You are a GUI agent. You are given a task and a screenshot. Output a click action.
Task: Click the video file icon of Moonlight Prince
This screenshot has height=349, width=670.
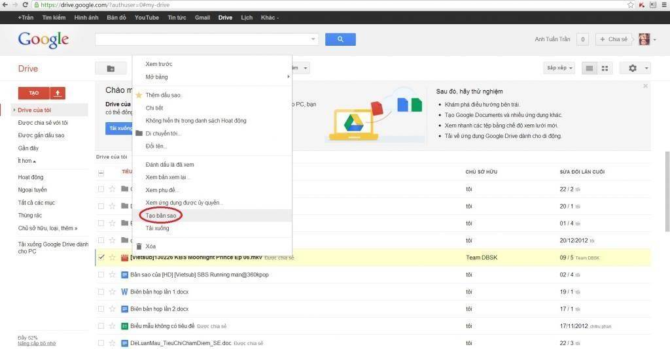[124, 258]
